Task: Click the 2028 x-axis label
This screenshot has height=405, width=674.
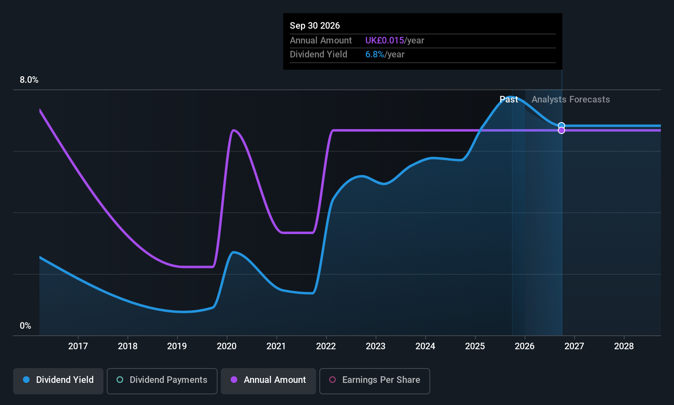Action: point(624,346)
